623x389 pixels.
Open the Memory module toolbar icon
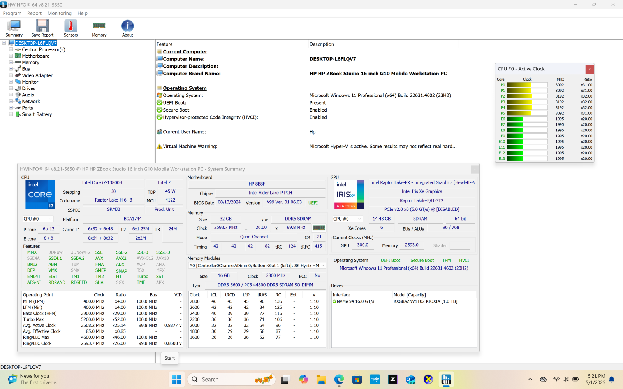pyautogui.click(x=99, y=28)
